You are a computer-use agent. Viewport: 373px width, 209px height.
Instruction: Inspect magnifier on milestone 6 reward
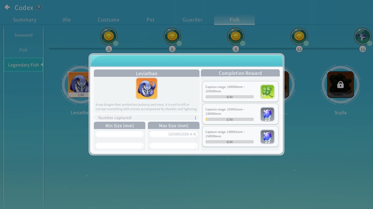click(x=179, y=43)
